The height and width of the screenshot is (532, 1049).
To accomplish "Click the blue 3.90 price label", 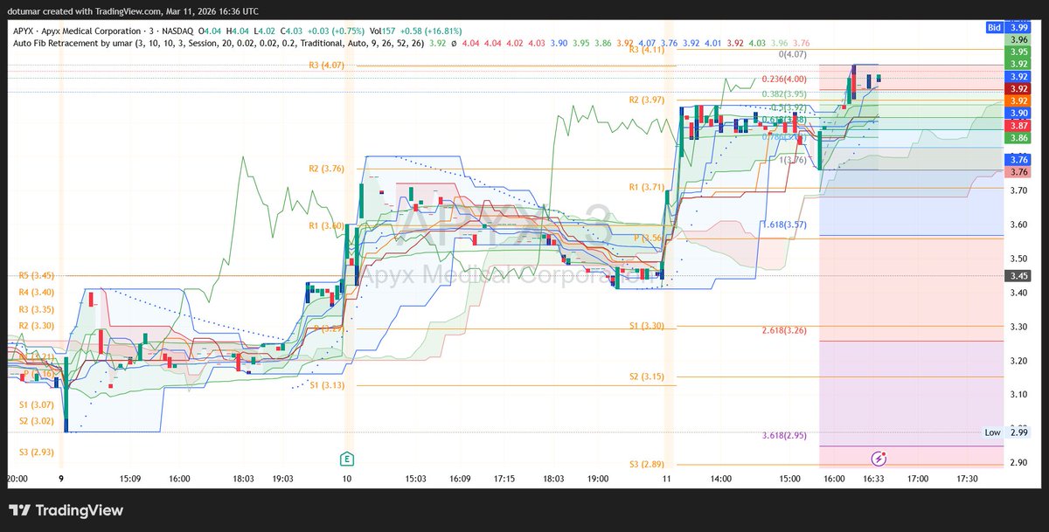I will (1018, 113).
